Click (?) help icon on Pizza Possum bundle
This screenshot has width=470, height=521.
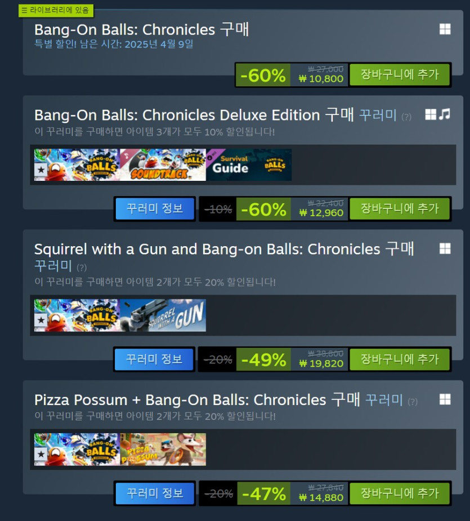[x=412, y=402]
